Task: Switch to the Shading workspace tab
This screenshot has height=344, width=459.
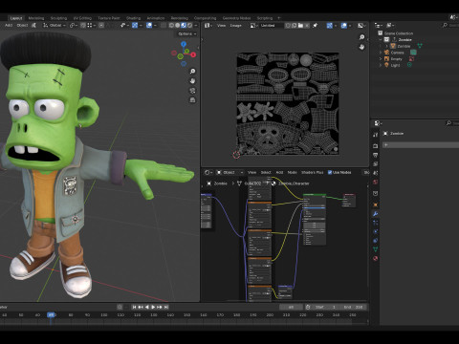Action: pos(133,18)
